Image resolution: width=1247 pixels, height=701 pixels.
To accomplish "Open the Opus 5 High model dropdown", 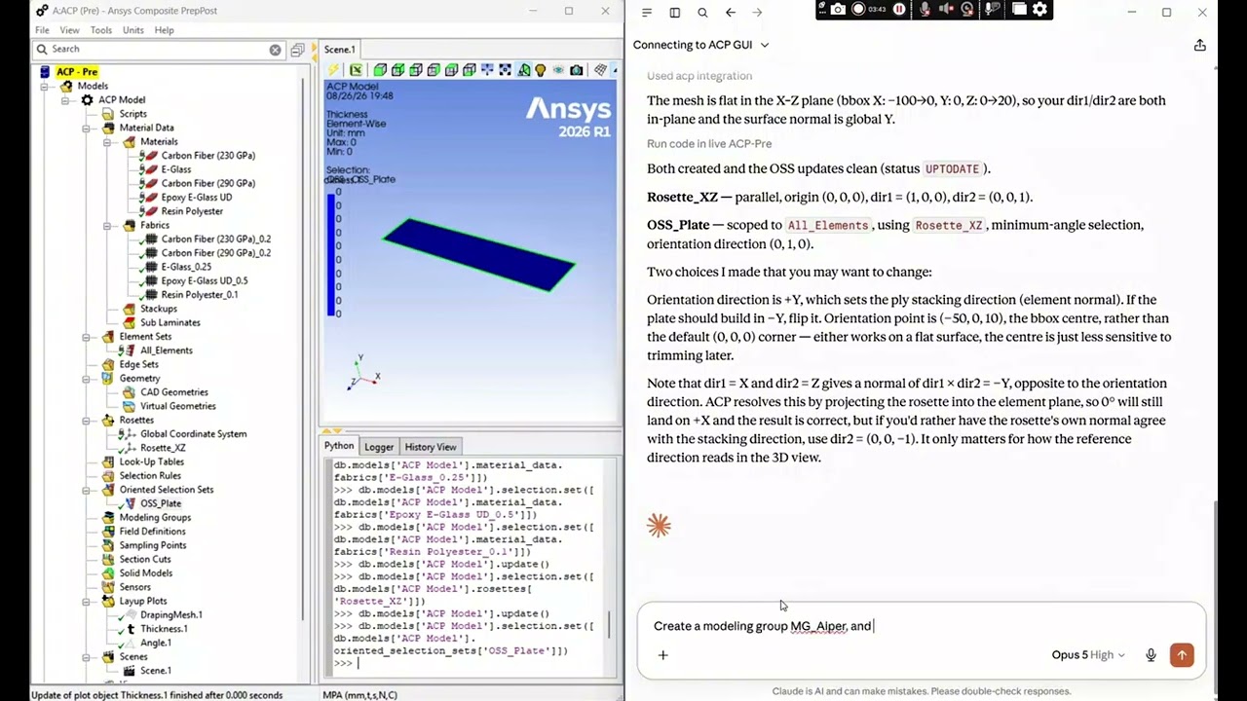I will pyautogui.click(x=1088, y=655).
